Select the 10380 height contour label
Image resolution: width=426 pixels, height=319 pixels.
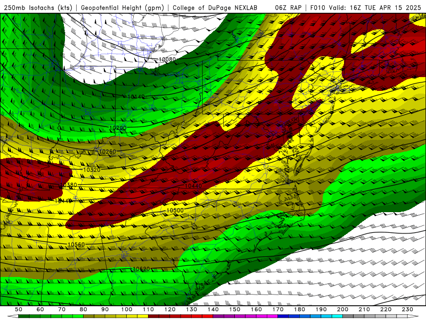click(68, 185)
